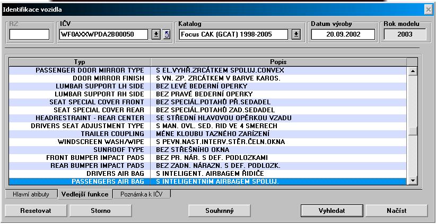
Task: Click the Datum výroby date field
Action: tap(343, 35)
